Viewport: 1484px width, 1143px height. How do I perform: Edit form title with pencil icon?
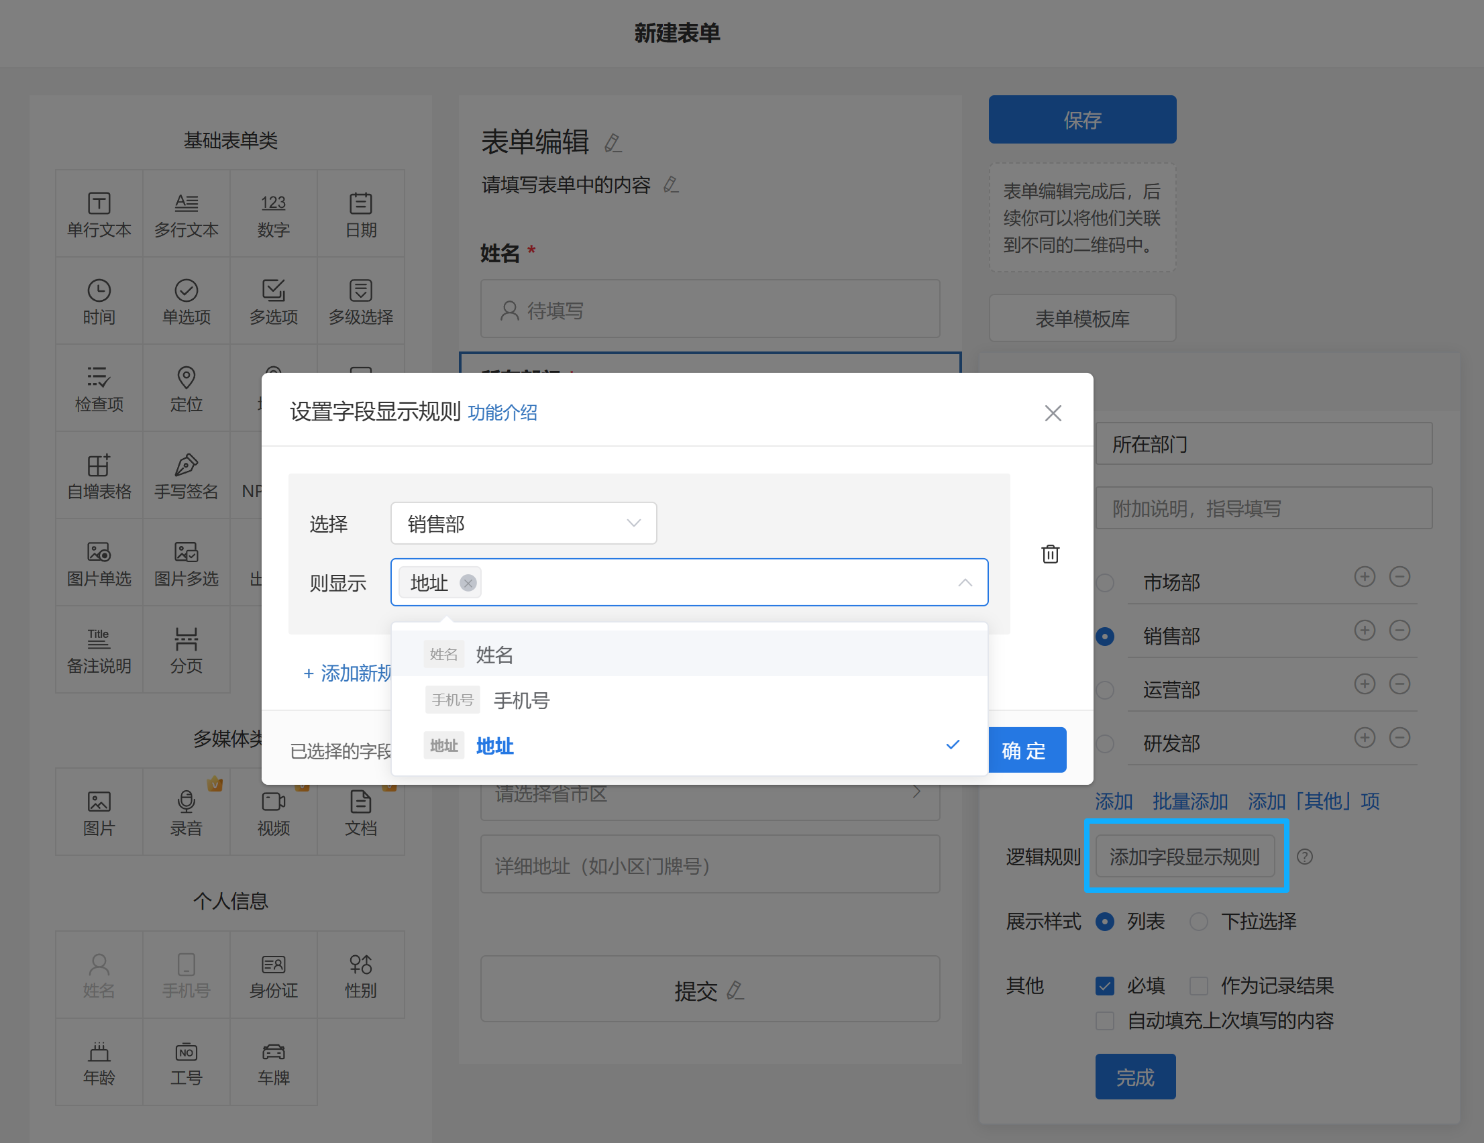[613, 143]
